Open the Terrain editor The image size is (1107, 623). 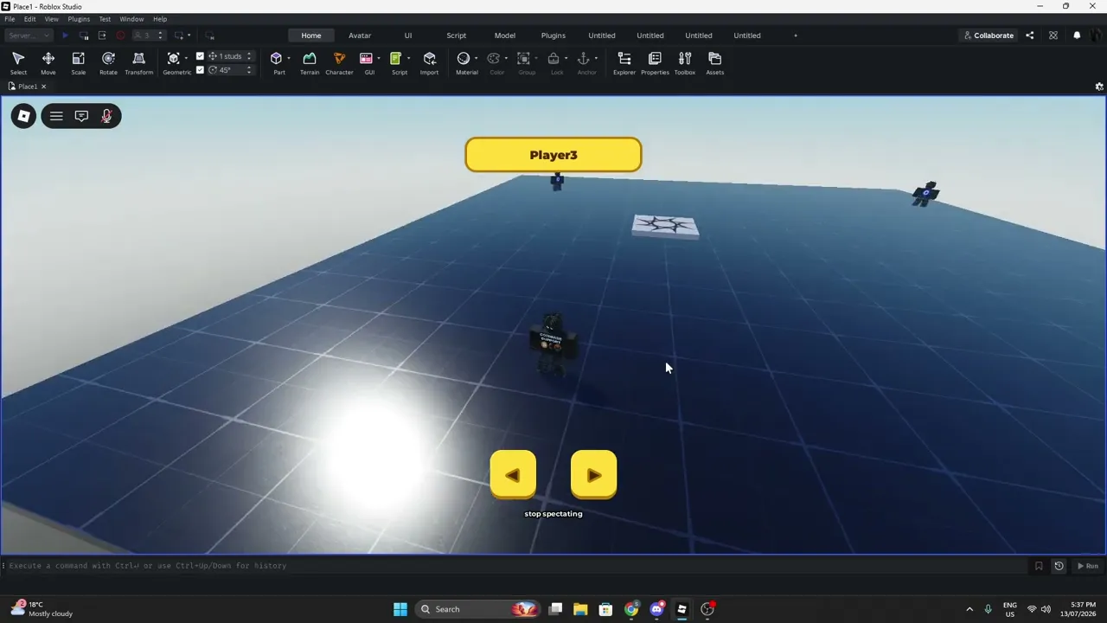point(310,63)
